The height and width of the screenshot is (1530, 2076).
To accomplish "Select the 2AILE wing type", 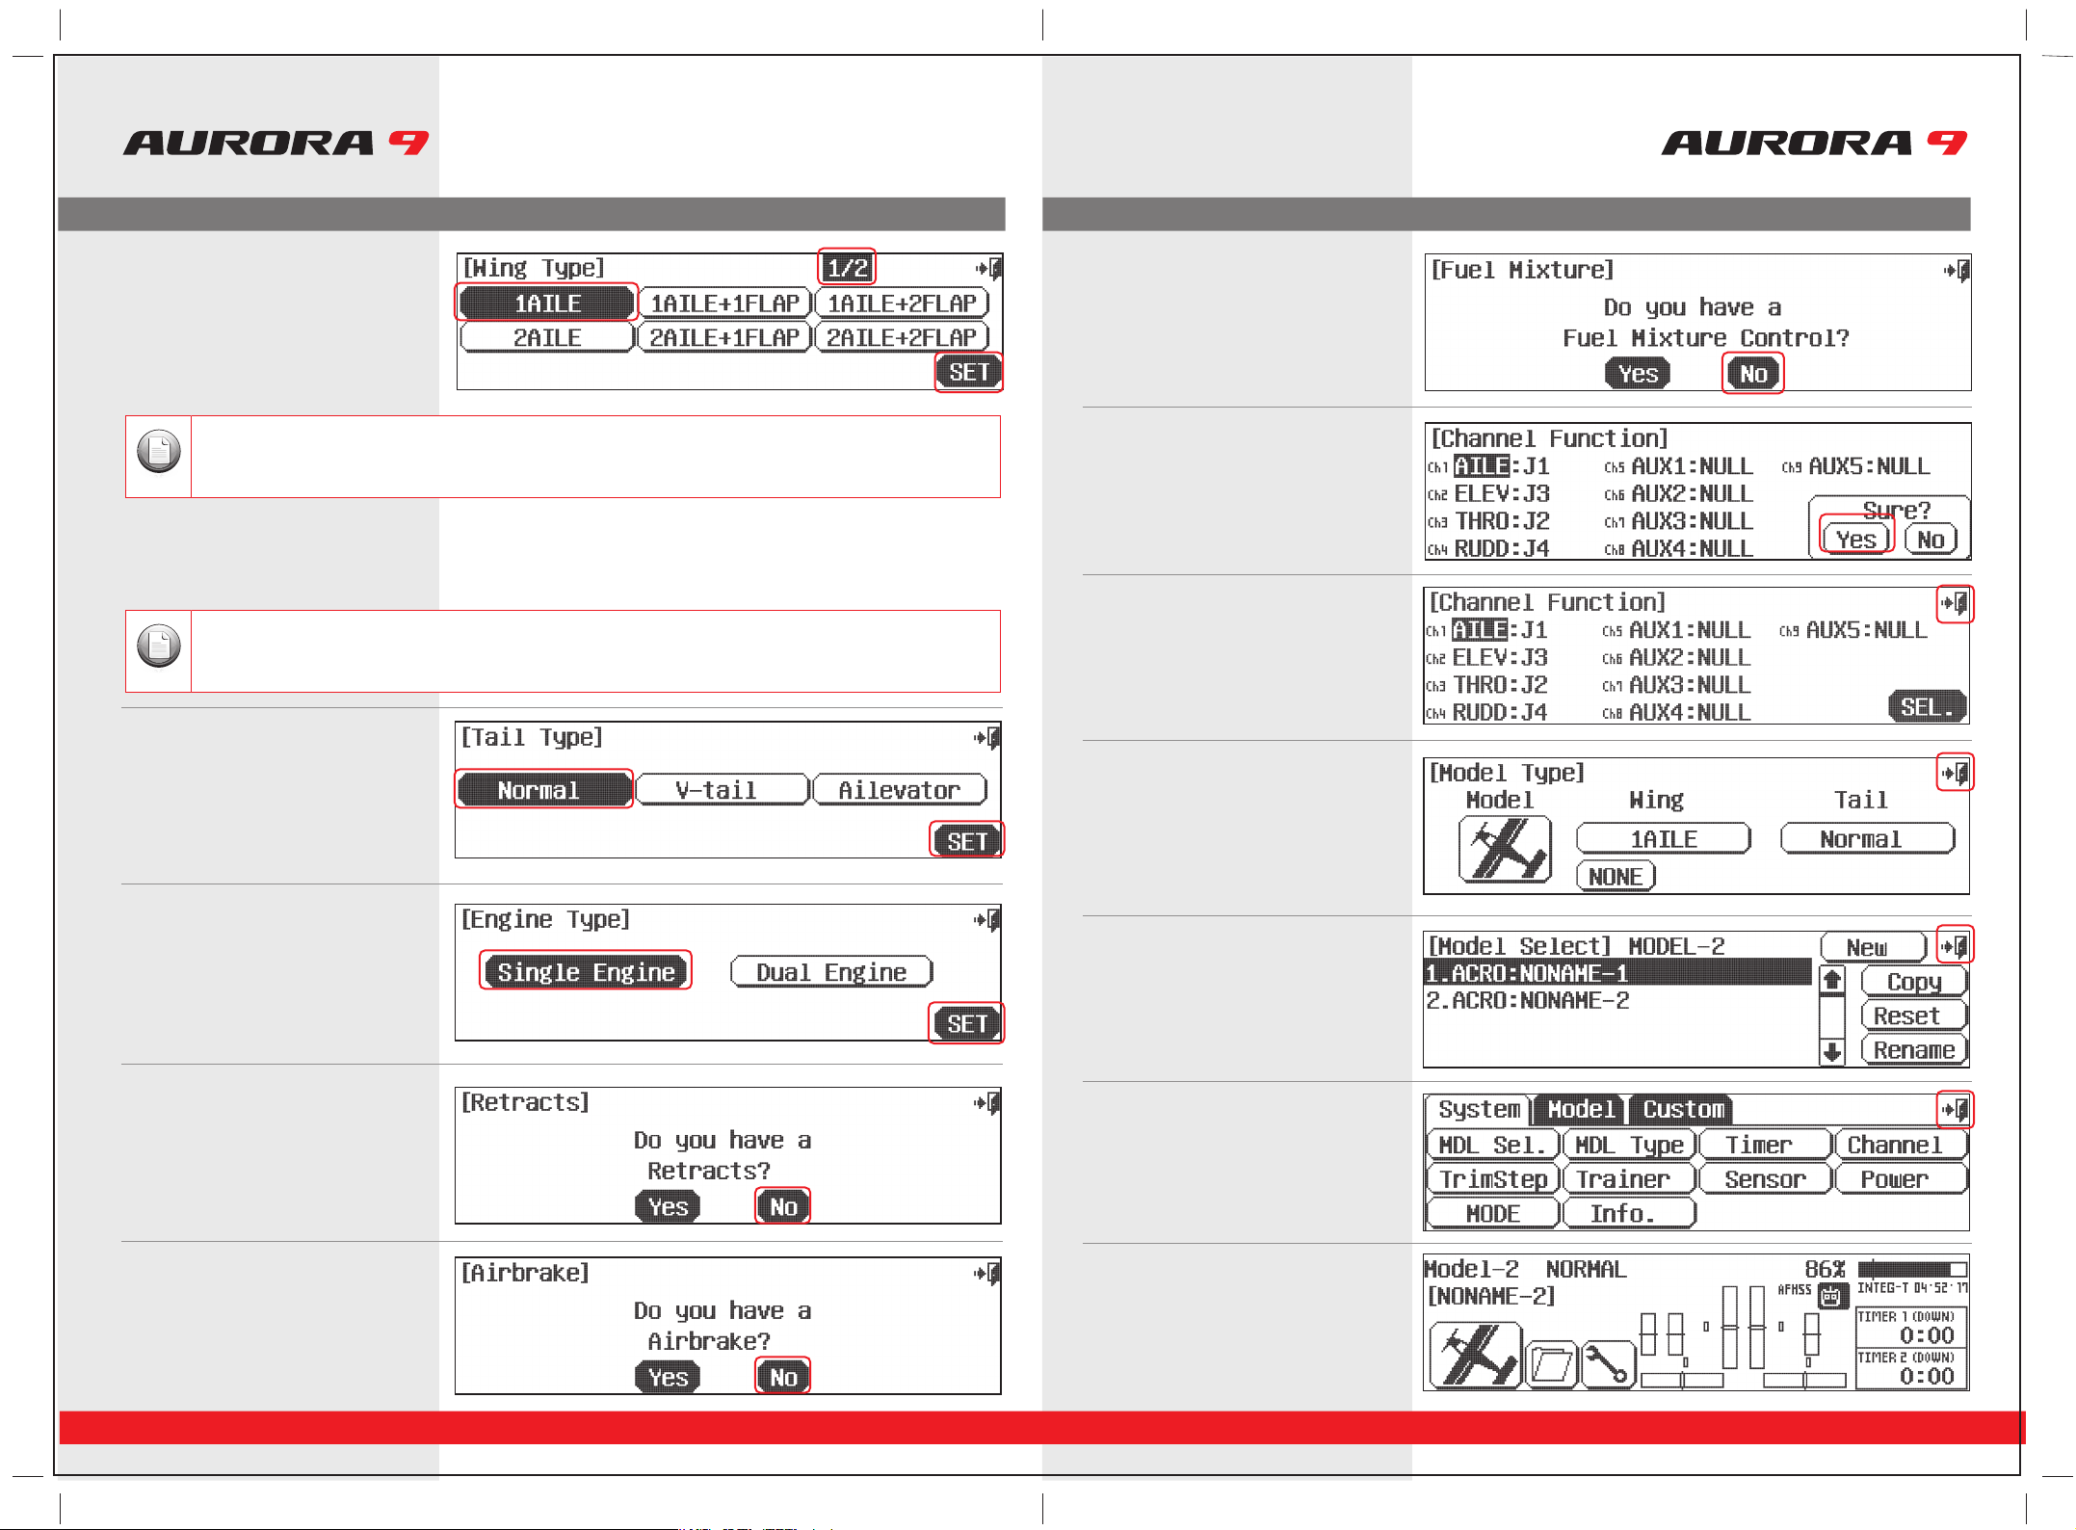I will [547, 338].
